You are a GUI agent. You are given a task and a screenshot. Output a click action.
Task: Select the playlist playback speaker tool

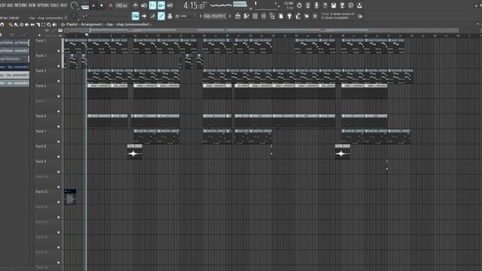coord(54,25)
